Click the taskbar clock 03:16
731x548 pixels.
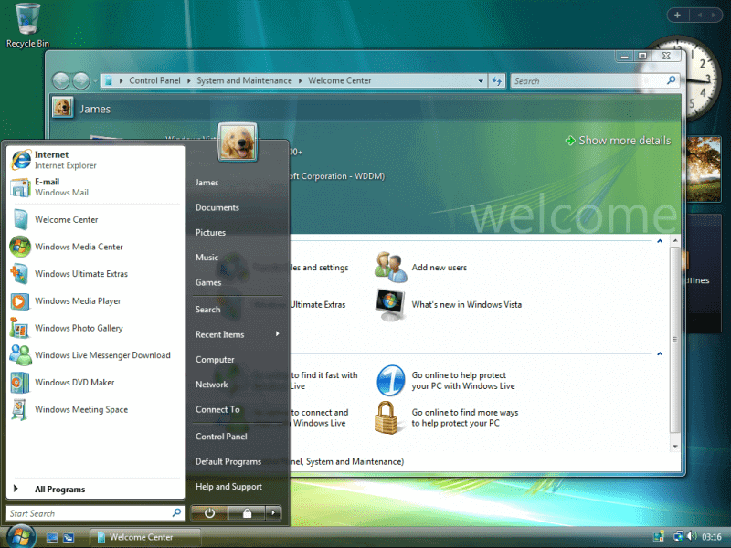pos(712,537)
